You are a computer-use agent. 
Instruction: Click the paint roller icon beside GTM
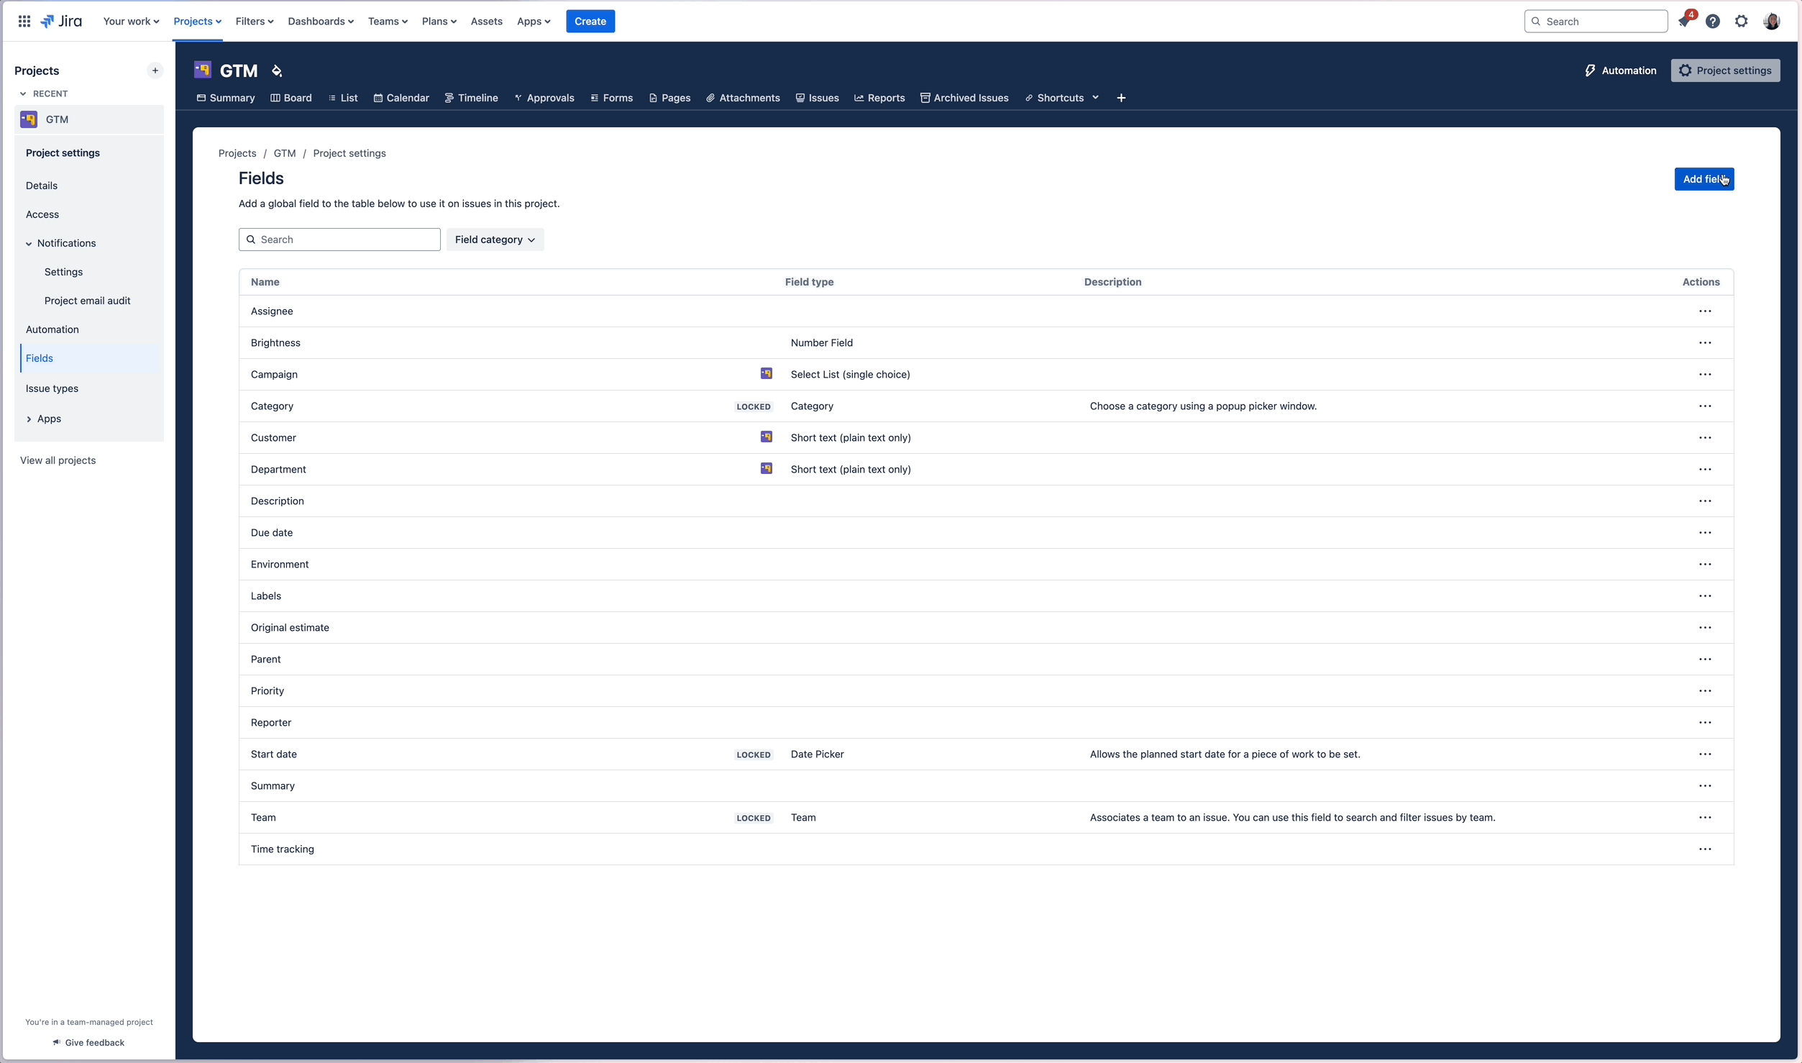pos(278,70)
